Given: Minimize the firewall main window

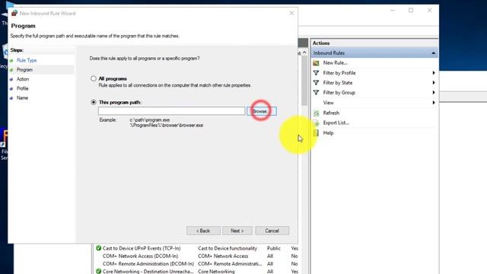Looking at the screenshot, I should (393, 10).
